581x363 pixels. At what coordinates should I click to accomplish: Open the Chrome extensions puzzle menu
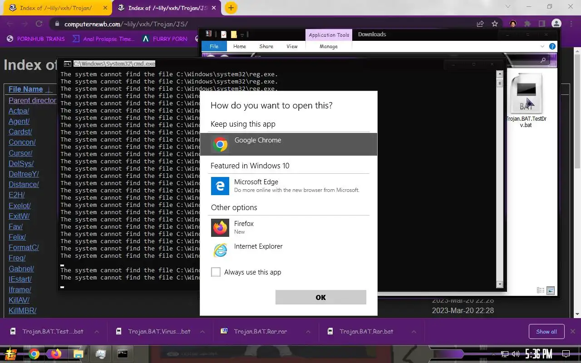(x=527, y=24)
